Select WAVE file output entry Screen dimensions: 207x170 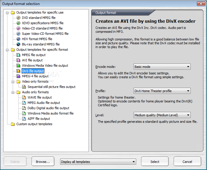[40, 97]
